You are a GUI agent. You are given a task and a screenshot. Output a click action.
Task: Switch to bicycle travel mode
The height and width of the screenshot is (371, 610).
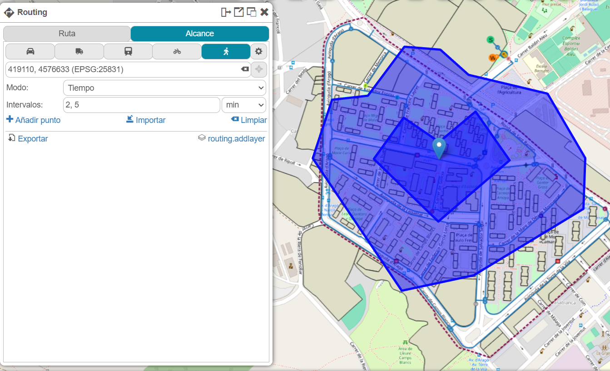177,52
